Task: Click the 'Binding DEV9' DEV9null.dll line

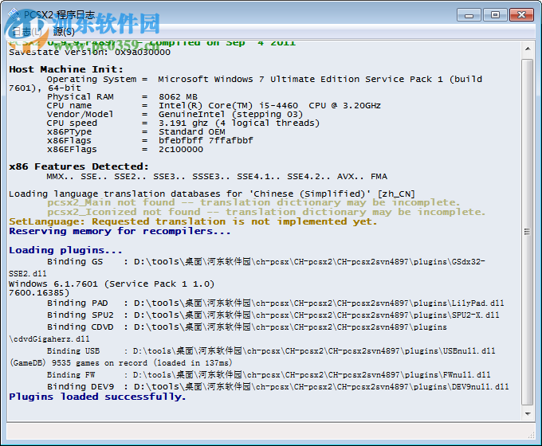Action: point(278,386)
